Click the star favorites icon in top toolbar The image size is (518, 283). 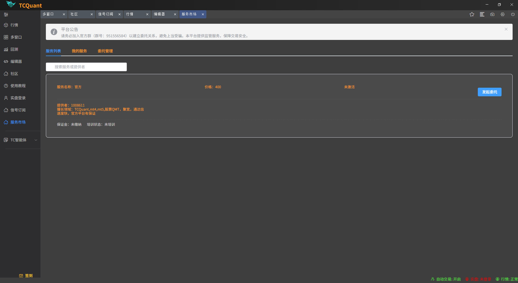pyautogui.click(x=472, y=15)
